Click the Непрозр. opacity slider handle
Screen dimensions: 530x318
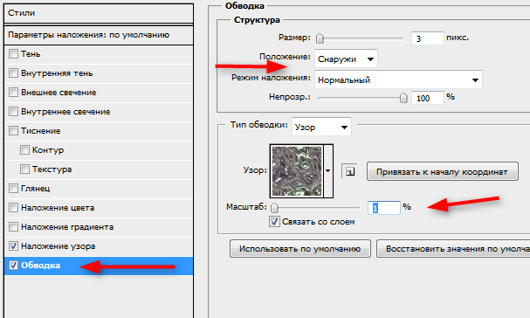pyautogui.click(x=403, y=98)
